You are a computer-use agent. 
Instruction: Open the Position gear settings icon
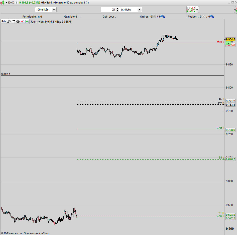click(x=212, y=16)
